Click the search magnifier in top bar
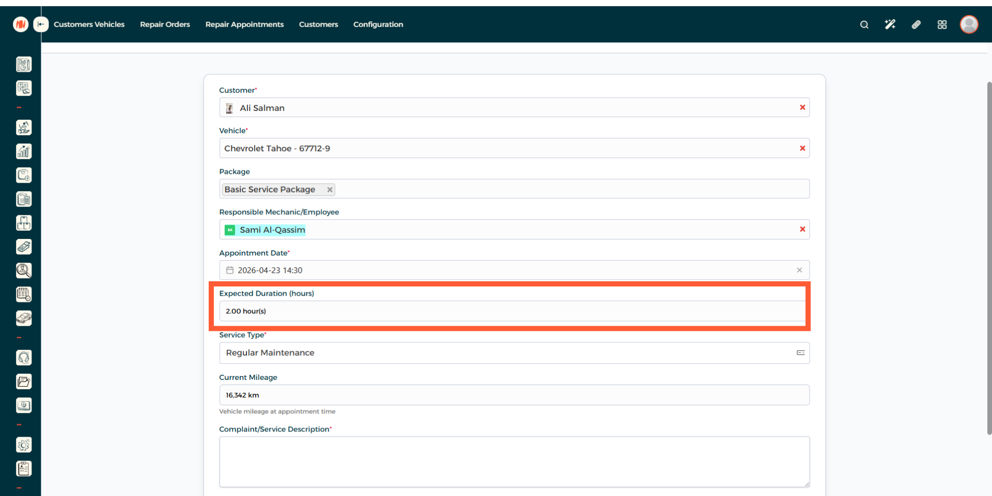Image resolution: width=992 pixels, height=496 pixels. (x=864, y=24)
